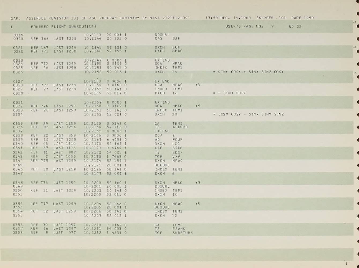Screen dimensions: 359x268
Task: Click the reference 'REF 166'
Action: point(40,39)
